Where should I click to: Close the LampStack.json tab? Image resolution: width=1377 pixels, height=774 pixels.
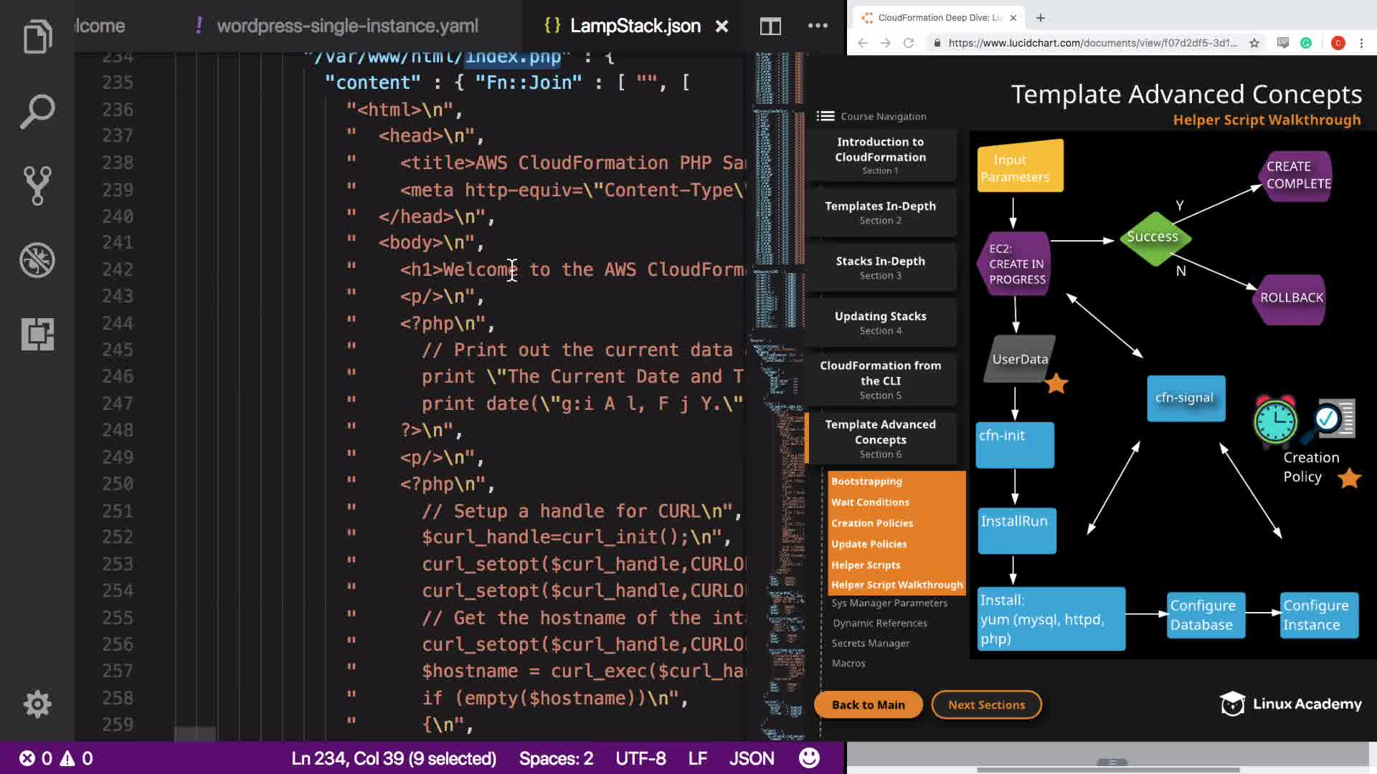[721, 27]
